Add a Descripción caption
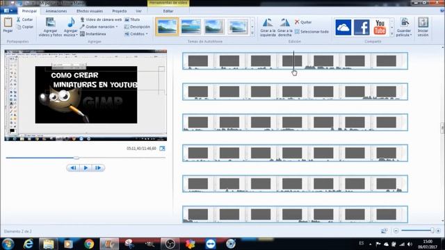This screenshot has width=445, height=250. pyautogui.click(x=138, y=26)
